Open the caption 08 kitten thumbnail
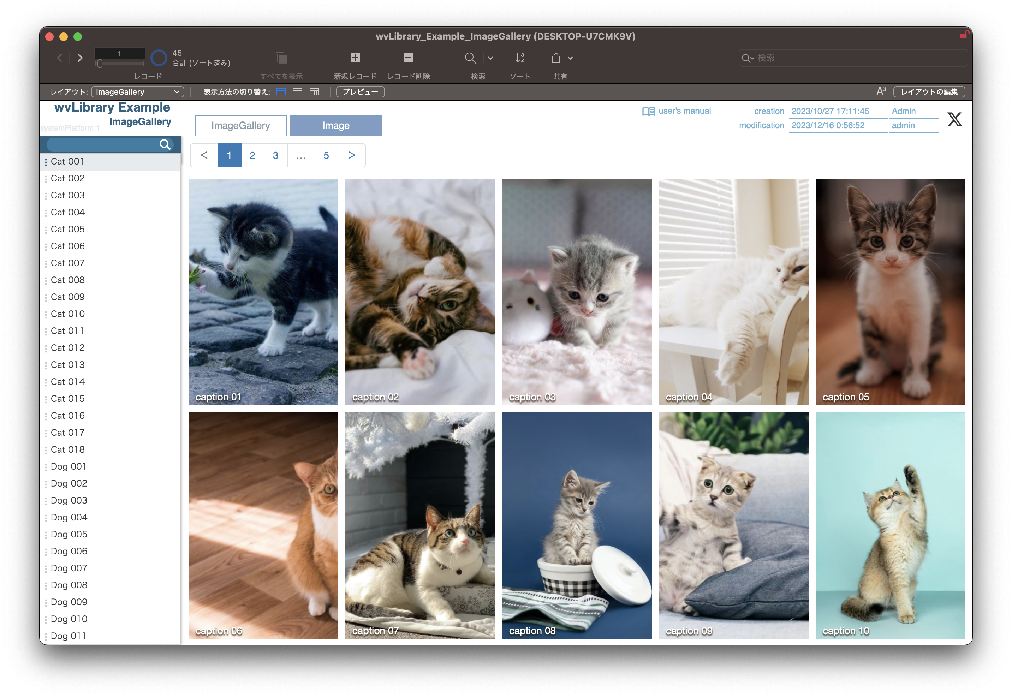 click(577, 525)
